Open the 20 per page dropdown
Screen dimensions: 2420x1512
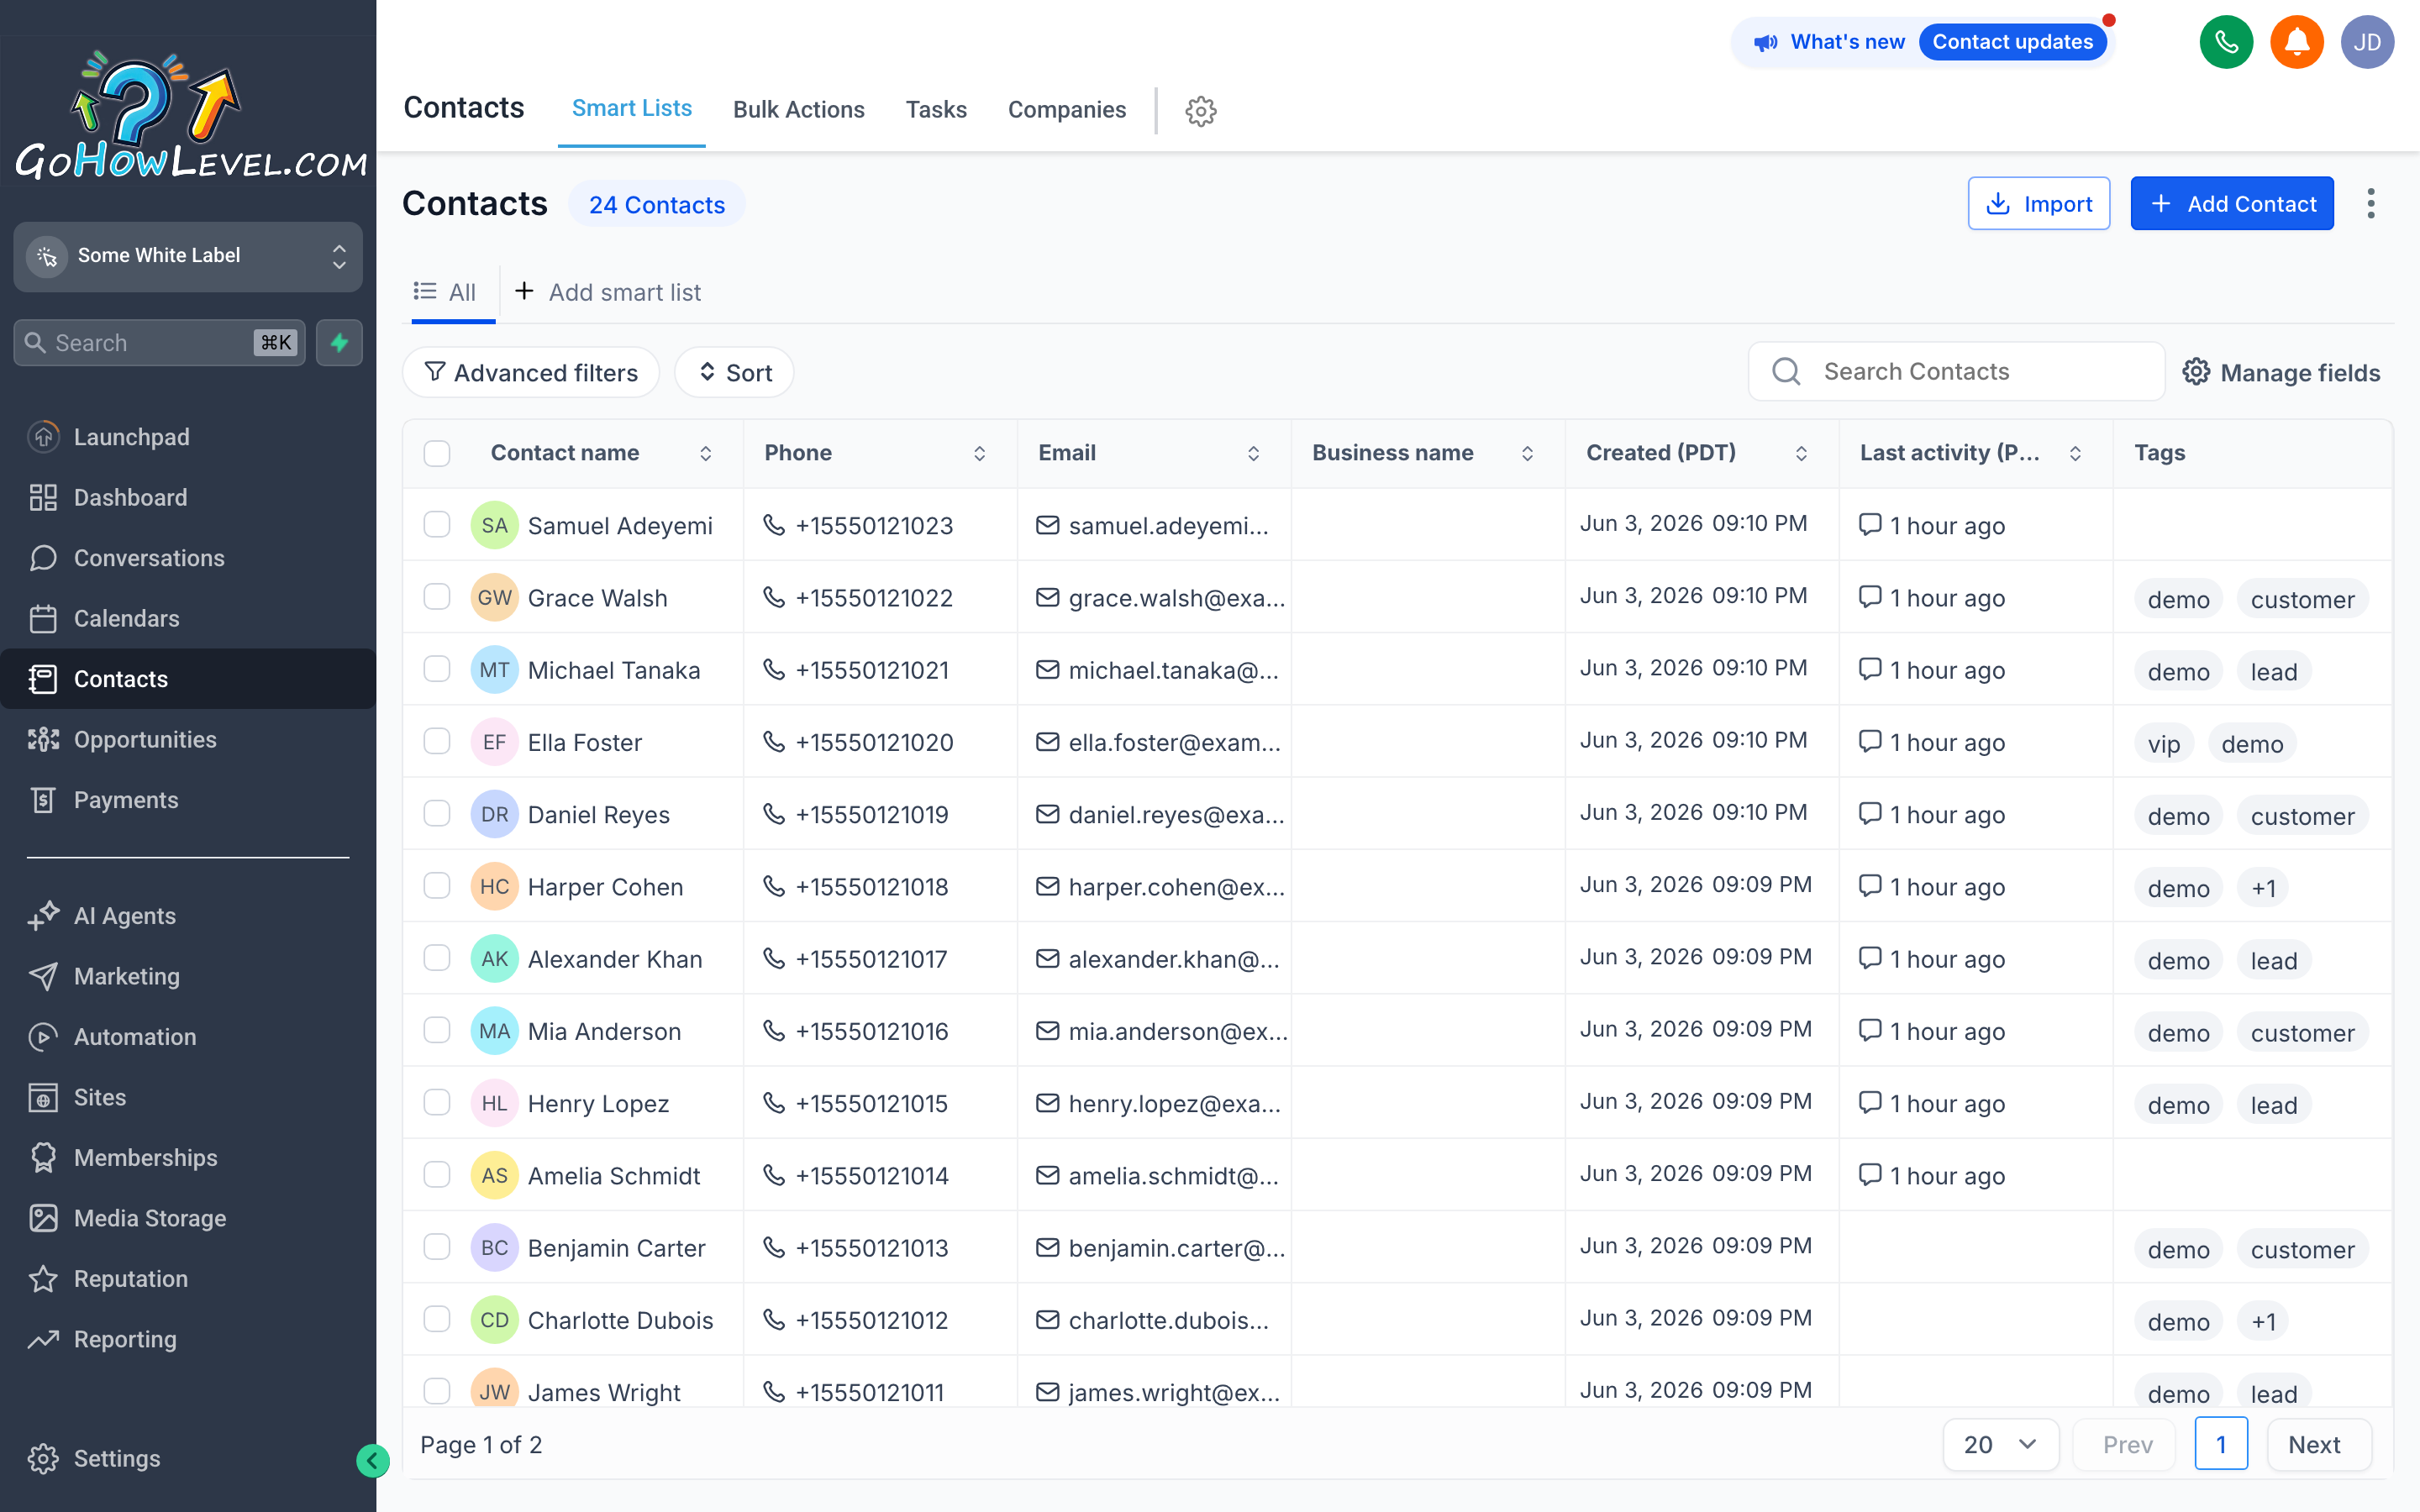[x=2000, y=1445]
